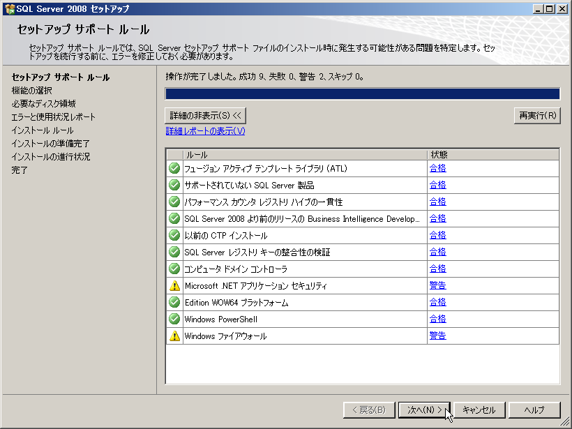Select インストールの準備完了 step in sidebar
The image size is (572, 429).
50,144
